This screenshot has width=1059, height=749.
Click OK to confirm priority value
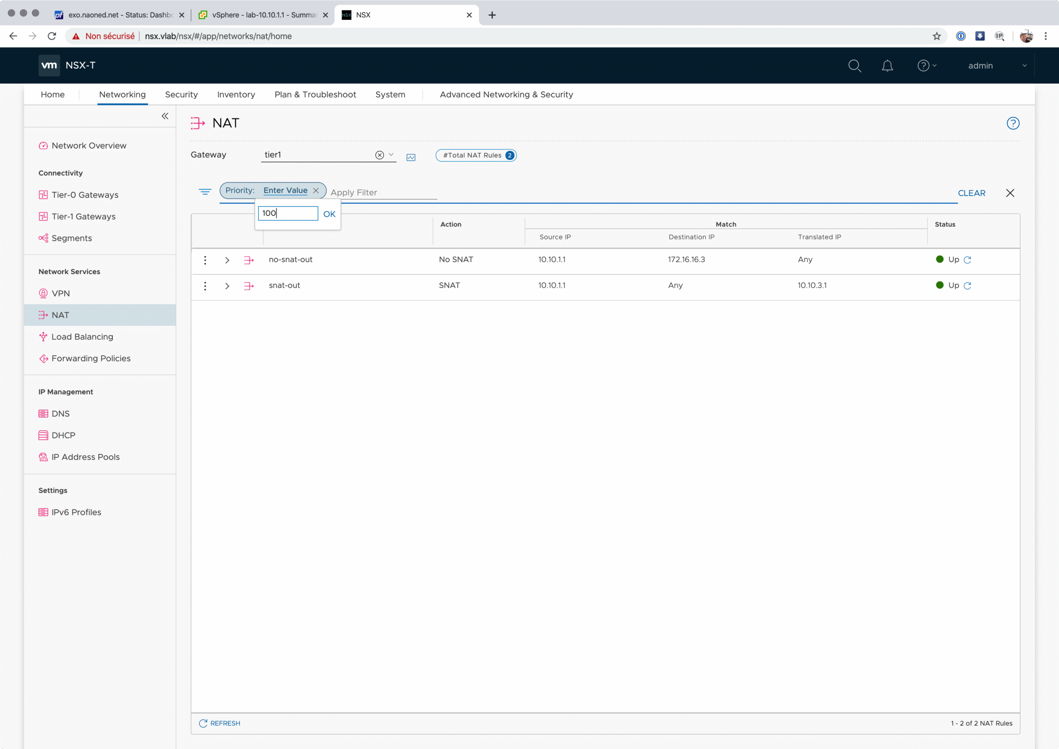[x=329, y=214]
